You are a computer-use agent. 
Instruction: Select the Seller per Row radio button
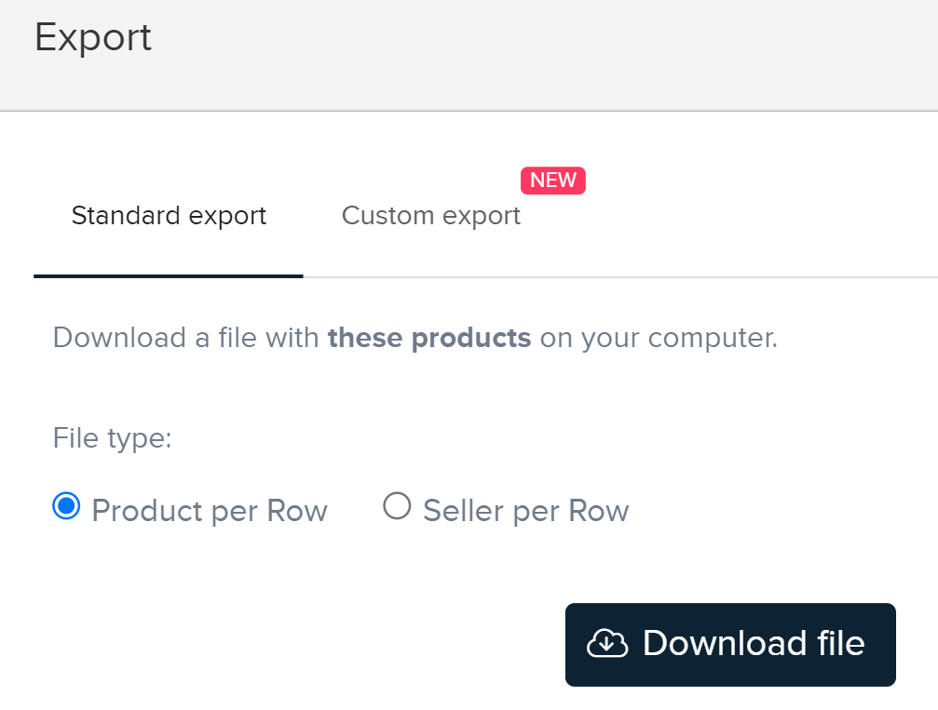(x=397, y=507)
